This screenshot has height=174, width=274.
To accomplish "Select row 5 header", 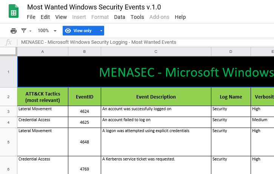I will click(8, 142).
